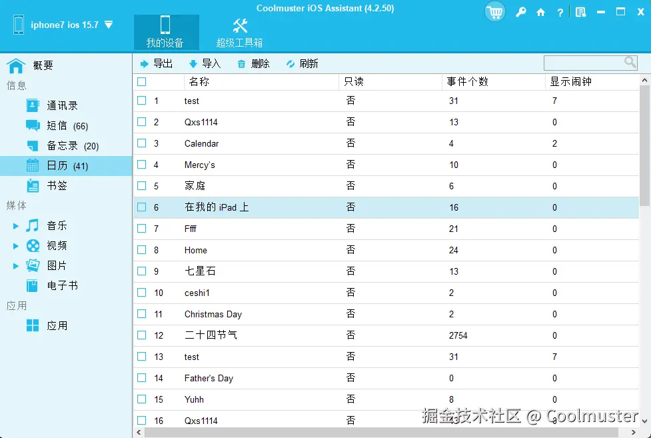Select the Father's Day calendar name
The image size is (651, 438).
tap(209, 378)
